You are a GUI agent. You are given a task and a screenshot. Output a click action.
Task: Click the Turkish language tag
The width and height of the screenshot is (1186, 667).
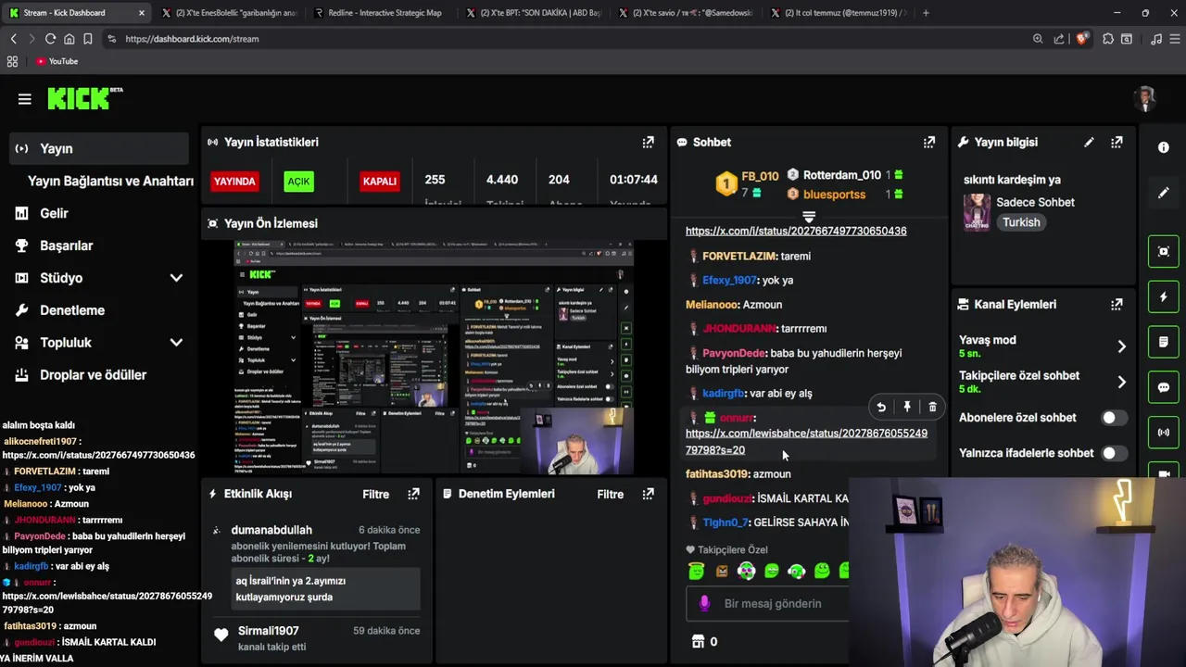1021,222
